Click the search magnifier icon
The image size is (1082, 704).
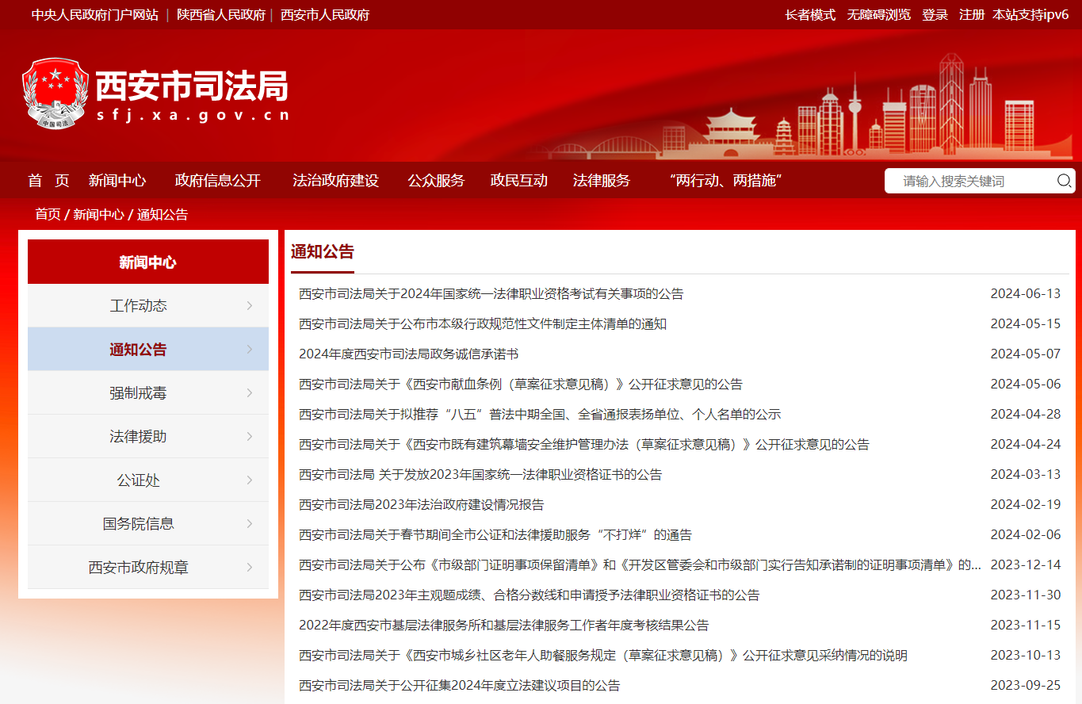(1064, 181)
